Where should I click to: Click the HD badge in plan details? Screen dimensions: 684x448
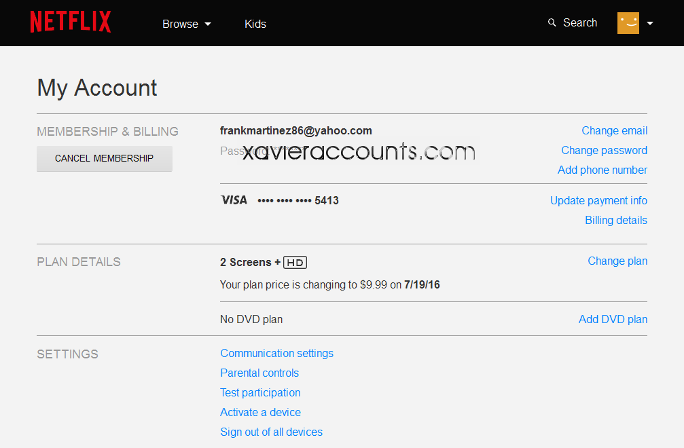point(295,262)
